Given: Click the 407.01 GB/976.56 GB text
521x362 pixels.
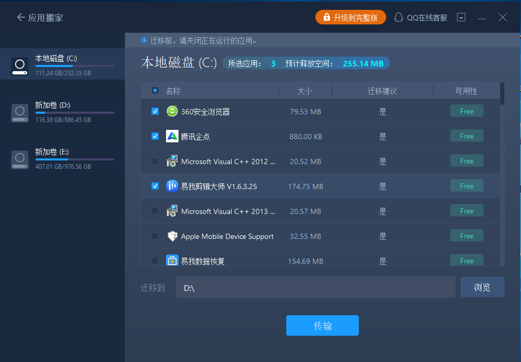Looking at the screenshot, I should click(63, 166).
